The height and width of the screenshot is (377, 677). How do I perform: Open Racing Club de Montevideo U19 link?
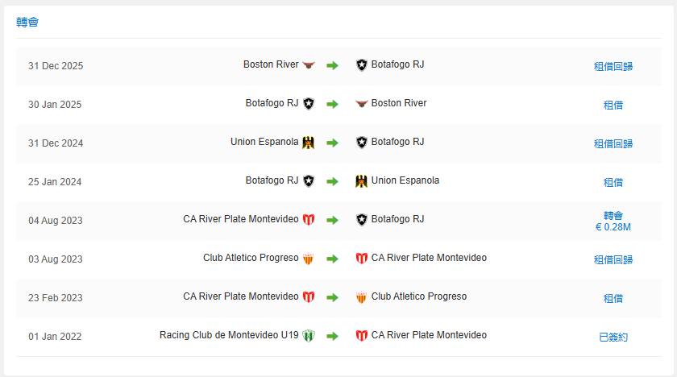(229, 335)
